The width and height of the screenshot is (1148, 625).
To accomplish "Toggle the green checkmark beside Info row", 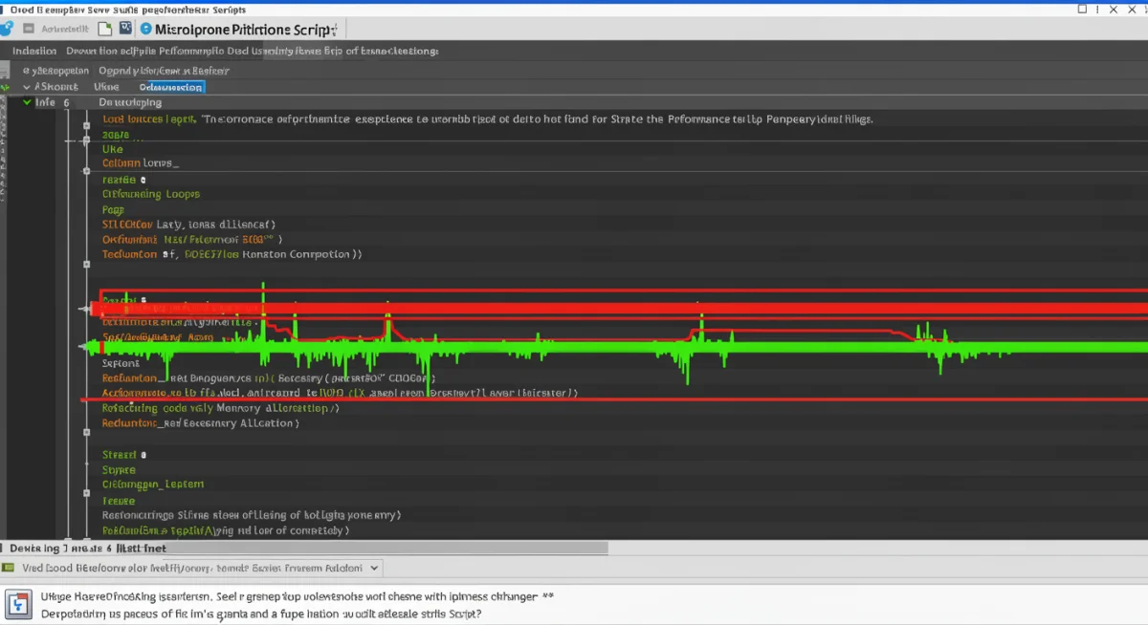I will [26, 101].
